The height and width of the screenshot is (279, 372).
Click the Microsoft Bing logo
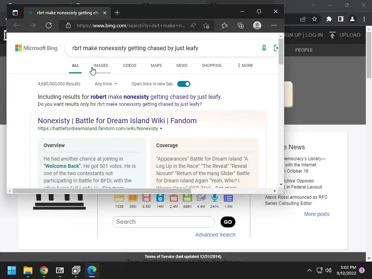tap(36, 48)
